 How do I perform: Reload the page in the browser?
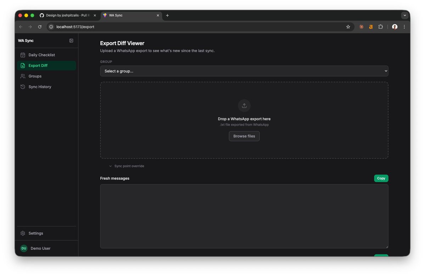(40, 27)
